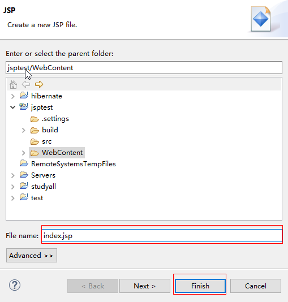Expand the studyall project node
288x302 pixels.
12,187
